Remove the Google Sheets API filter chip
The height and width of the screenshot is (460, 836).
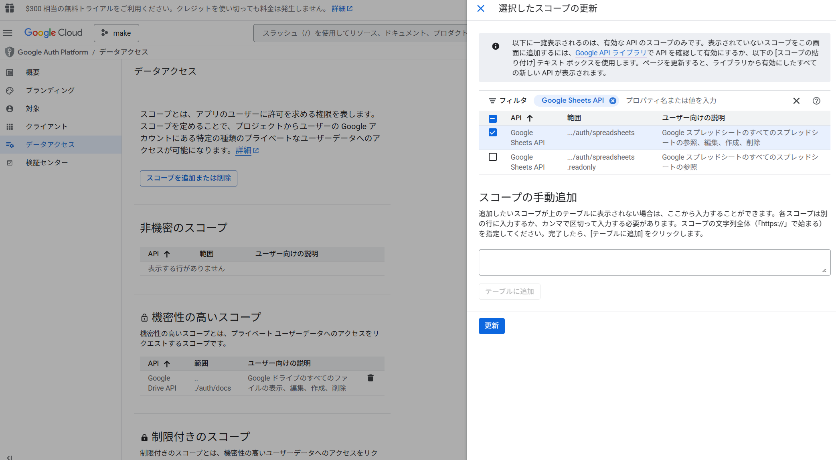[x=613, y=101]
